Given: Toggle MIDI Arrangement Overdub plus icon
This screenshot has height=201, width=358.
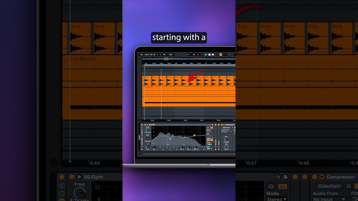Looking at the screenshot, I should pos(218,55).
